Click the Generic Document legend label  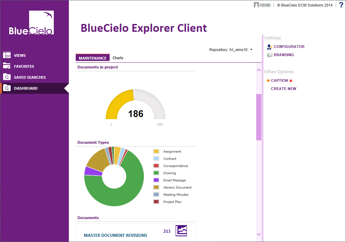click(x=177, y=188)
